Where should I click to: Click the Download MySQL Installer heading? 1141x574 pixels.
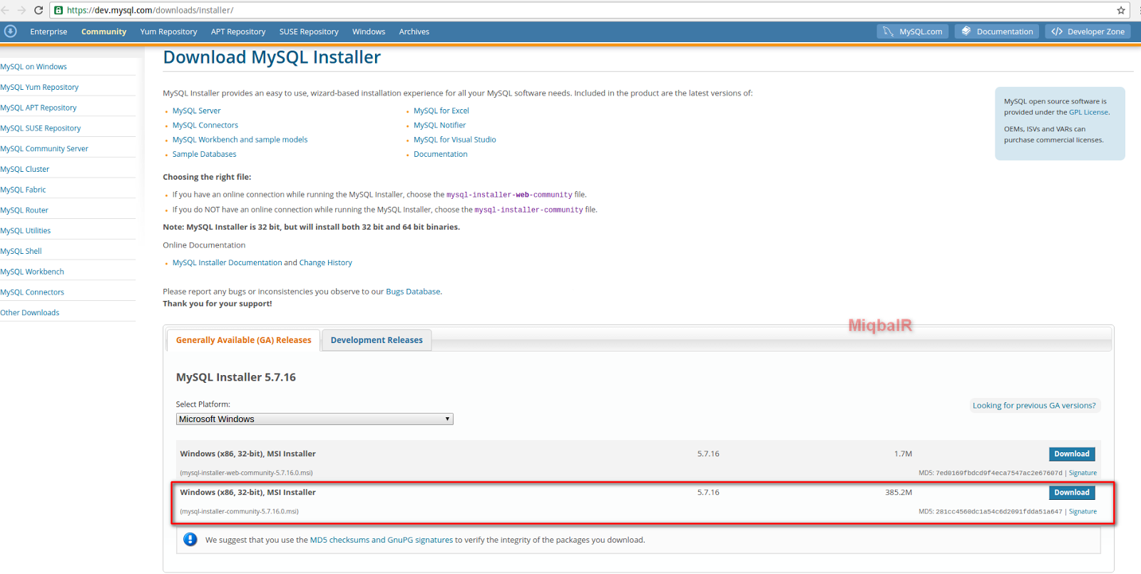(x=272, y=57)
